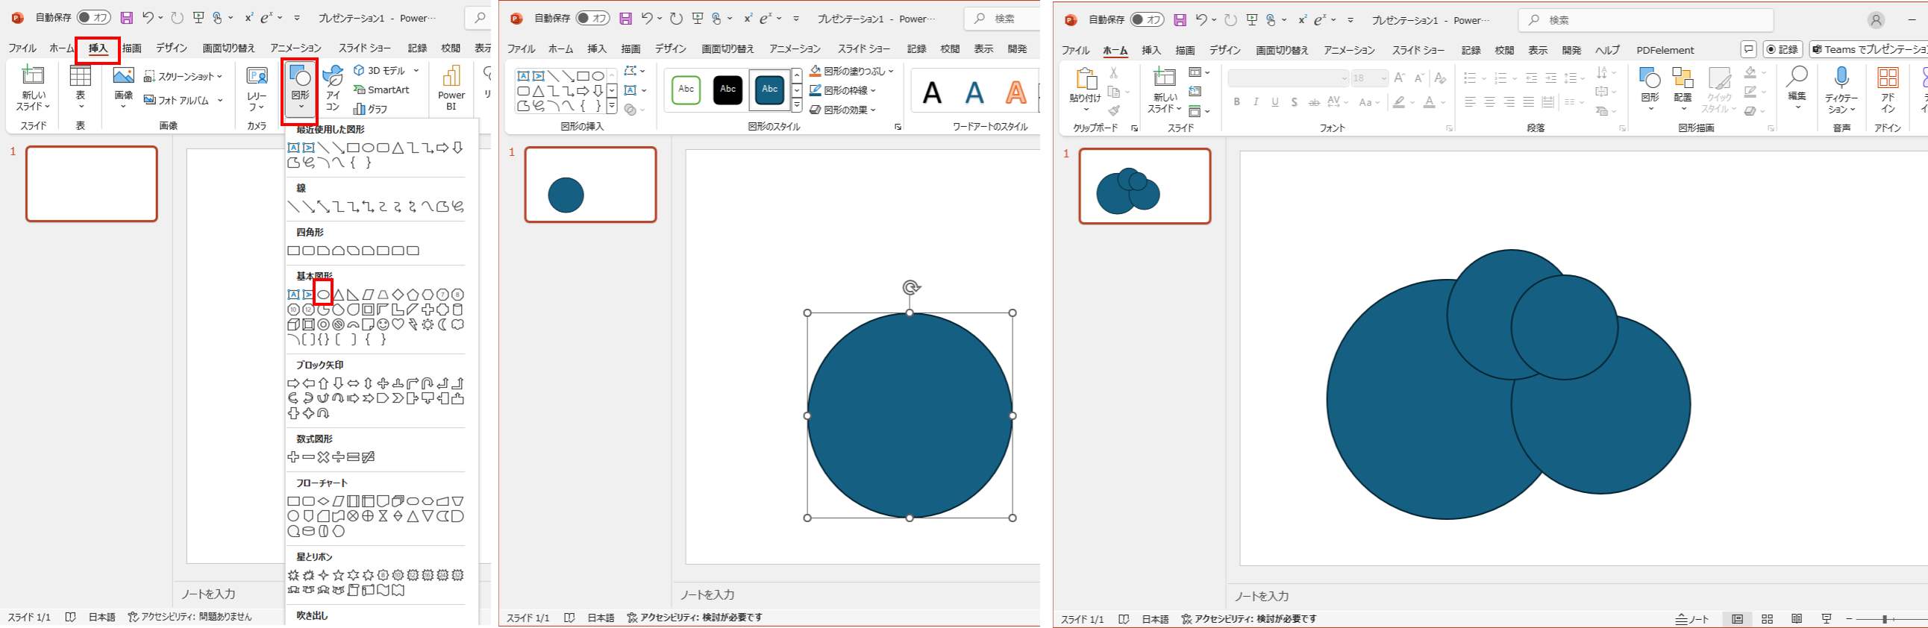The image size is (1928, 628).
Task: Choose the black Abc shape style in middle window
Action: (x=727, y=89)
